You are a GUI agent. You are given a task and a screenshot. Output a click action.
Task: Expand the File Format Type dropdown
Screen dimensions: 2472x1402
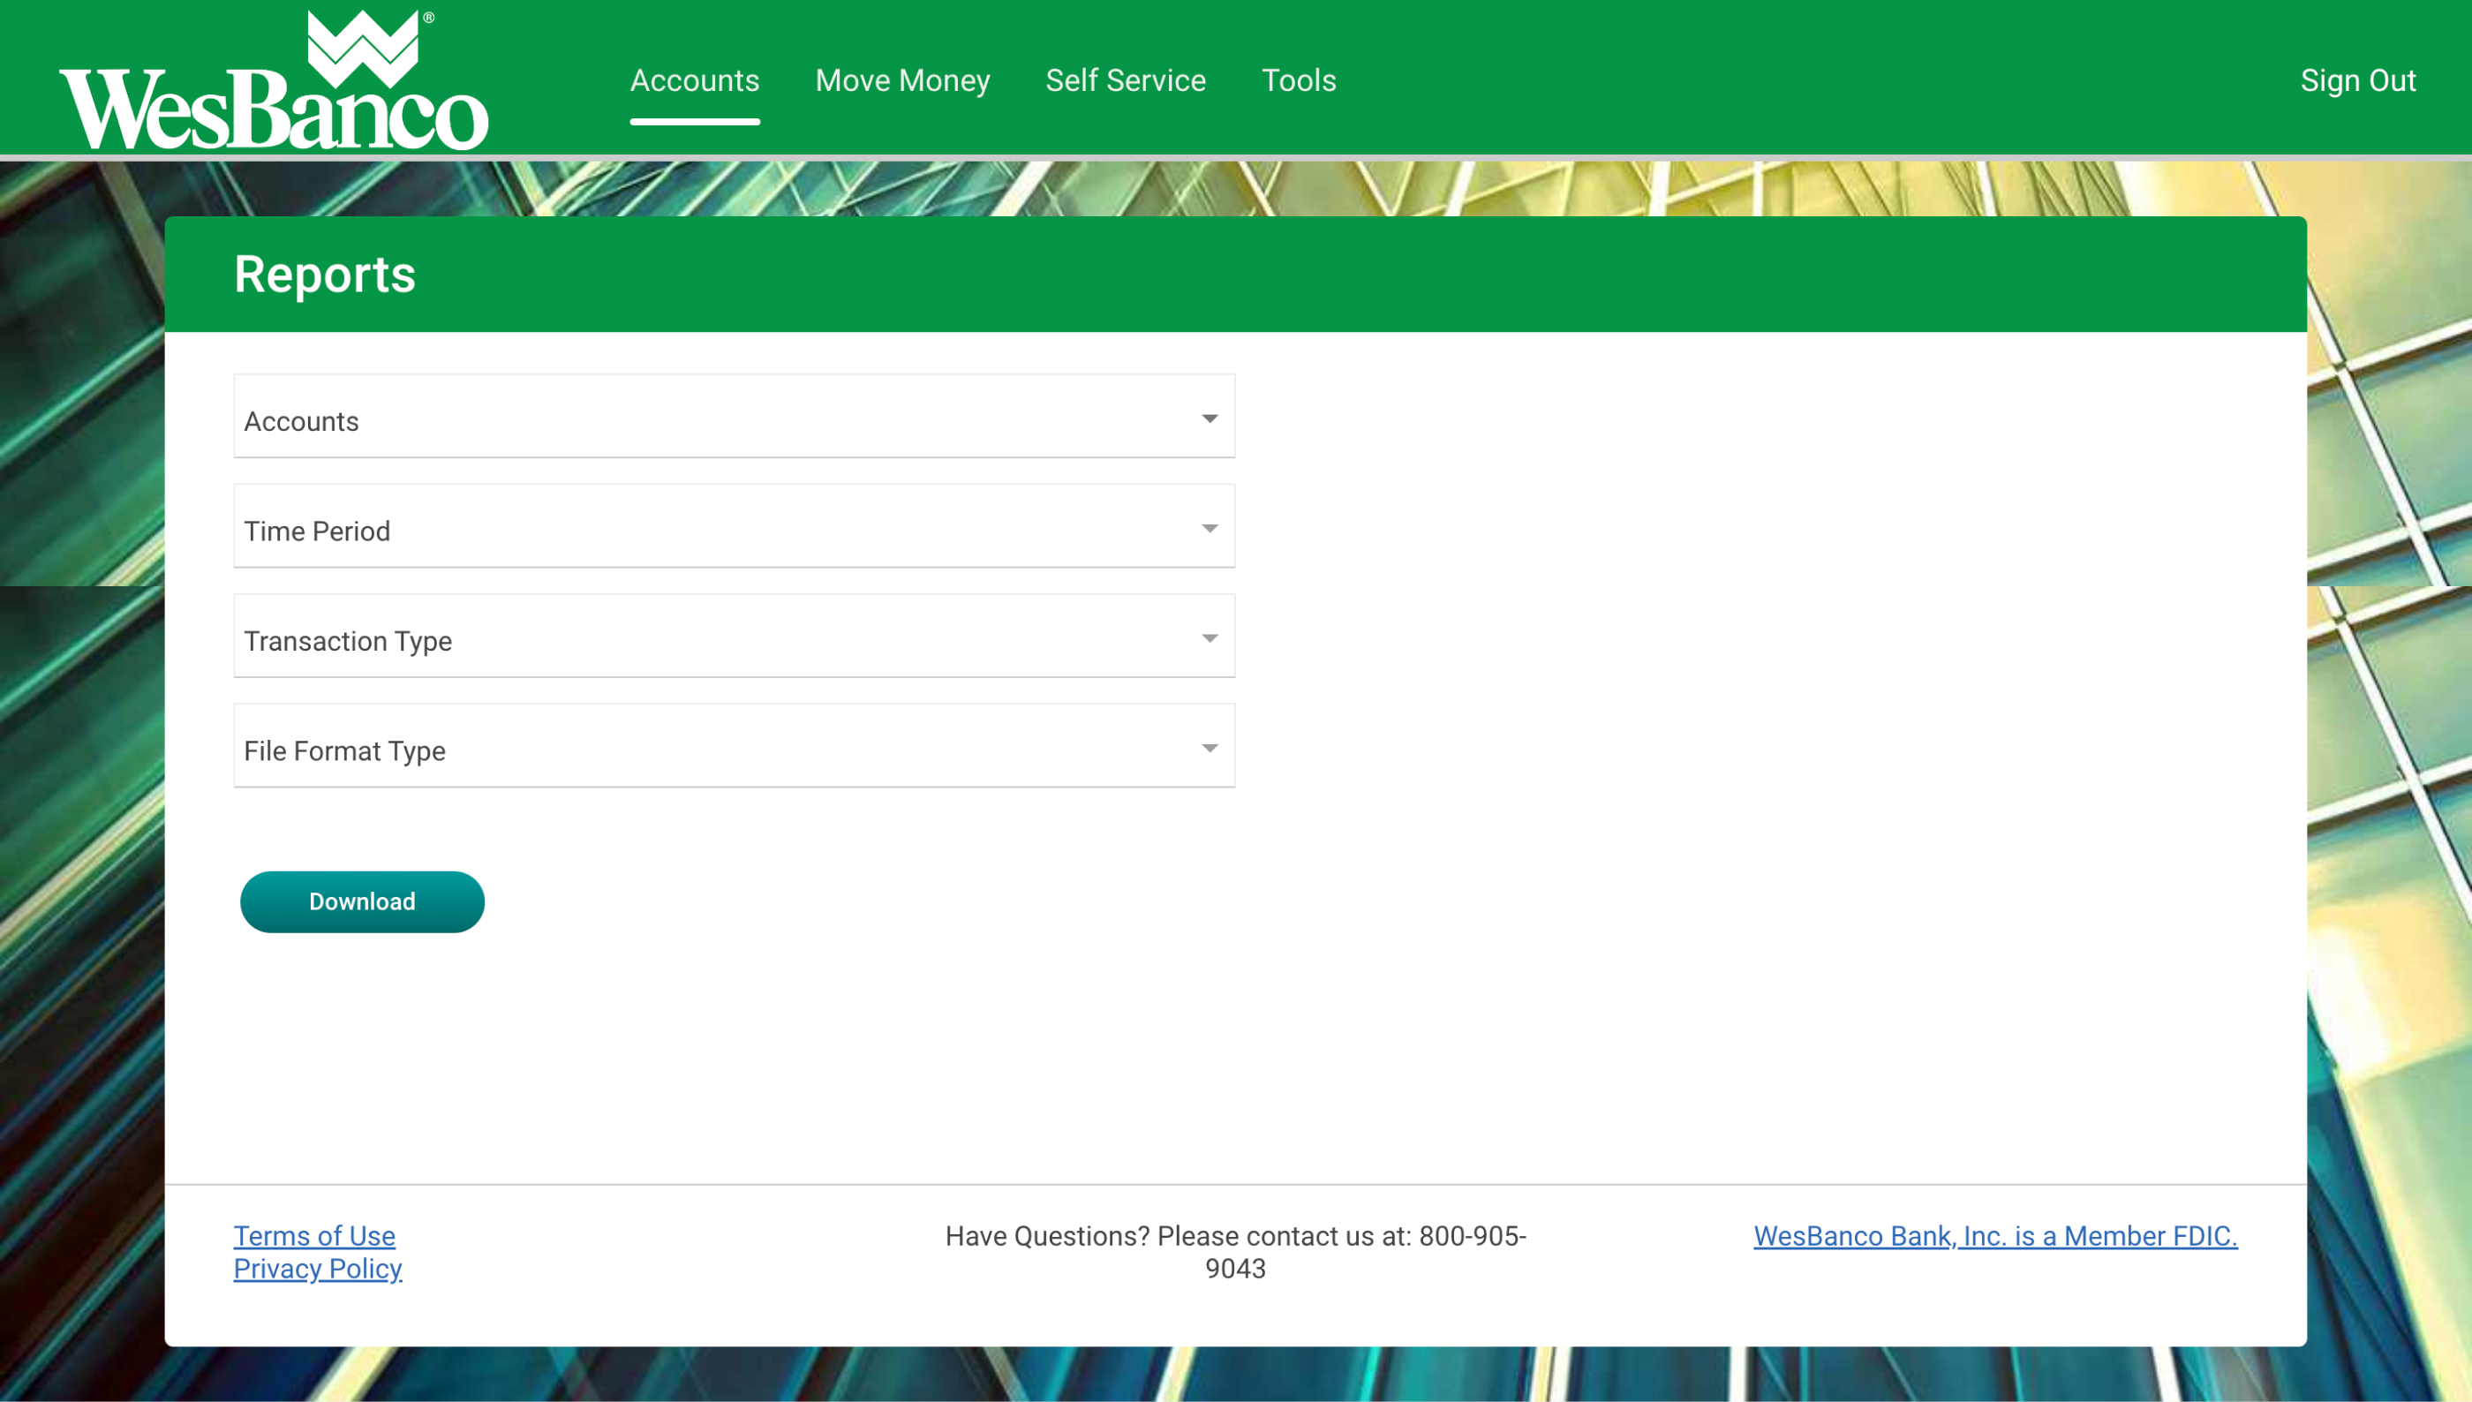point(734,745)
